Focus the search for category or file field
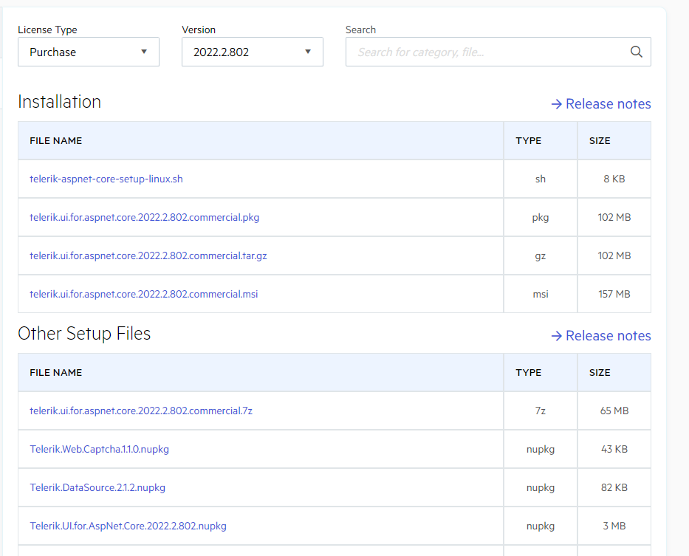Screen dimensions: 689x556 pyautogui.click(x=498, y=52)
